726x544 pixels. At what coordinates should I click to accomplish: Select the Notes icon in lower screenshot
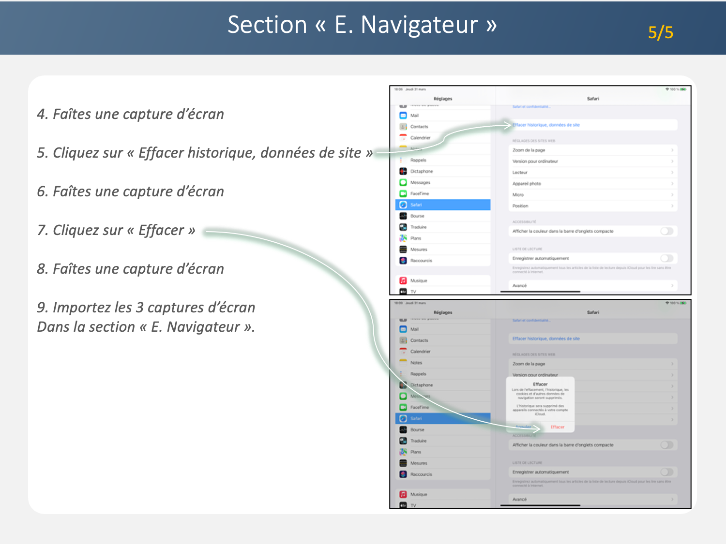tap(403, 363)
